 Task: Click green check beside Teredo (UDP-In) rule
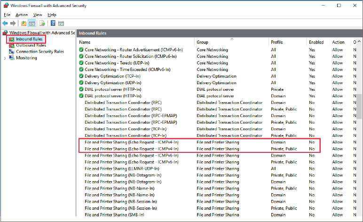point(81,63)
